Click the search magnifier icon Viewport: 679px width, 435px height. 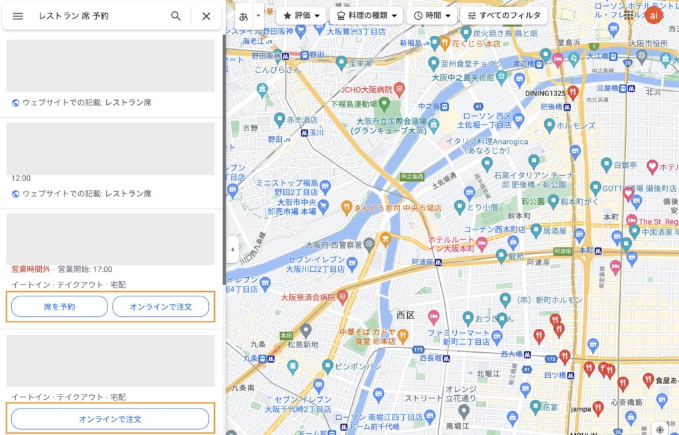(x=176, y=16)
